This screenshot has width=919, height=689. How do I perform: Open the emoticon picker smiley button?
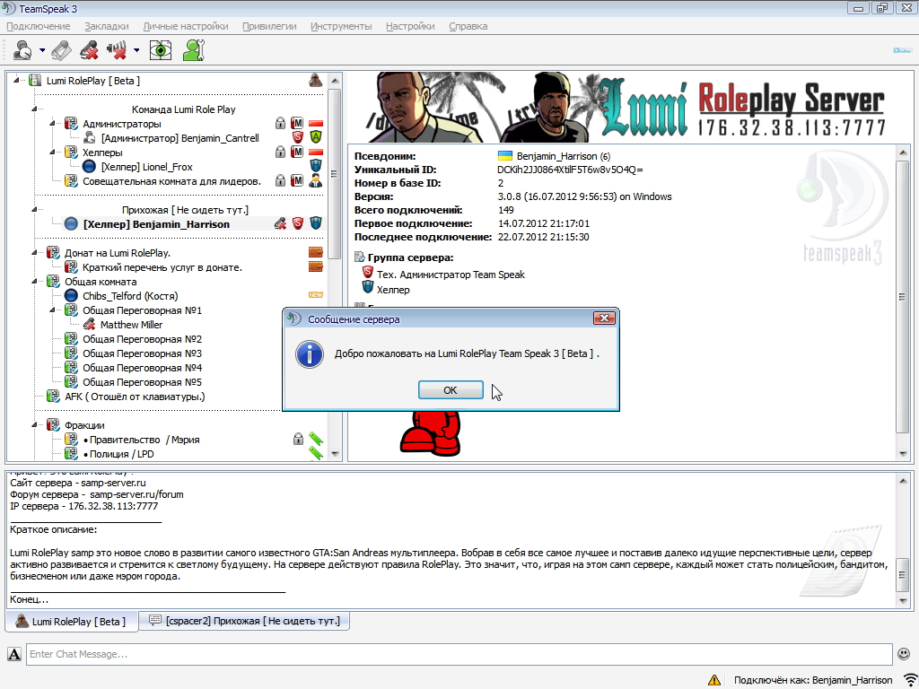pos(904,654)
